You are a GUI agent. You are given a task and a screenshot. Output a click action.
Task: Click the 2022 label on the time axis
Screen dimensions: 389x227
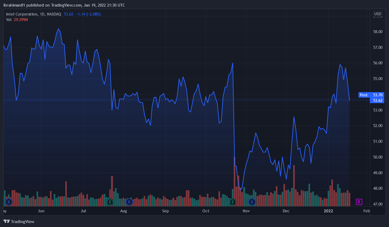328,211
